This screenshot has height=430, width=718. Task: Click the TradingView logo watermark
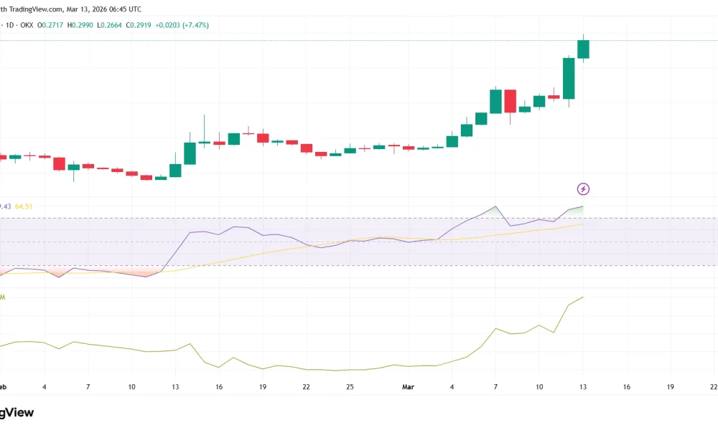16,413
